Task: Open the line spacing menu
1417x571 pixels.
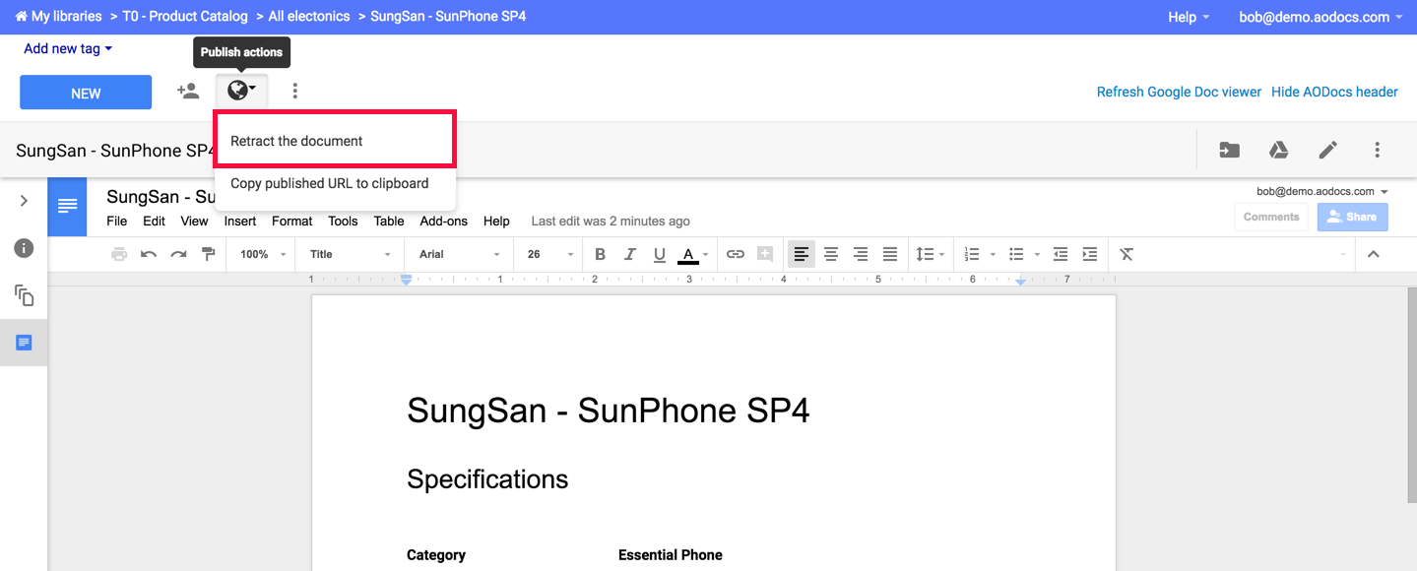Action: pyautogui.click(x=930, y=254)
